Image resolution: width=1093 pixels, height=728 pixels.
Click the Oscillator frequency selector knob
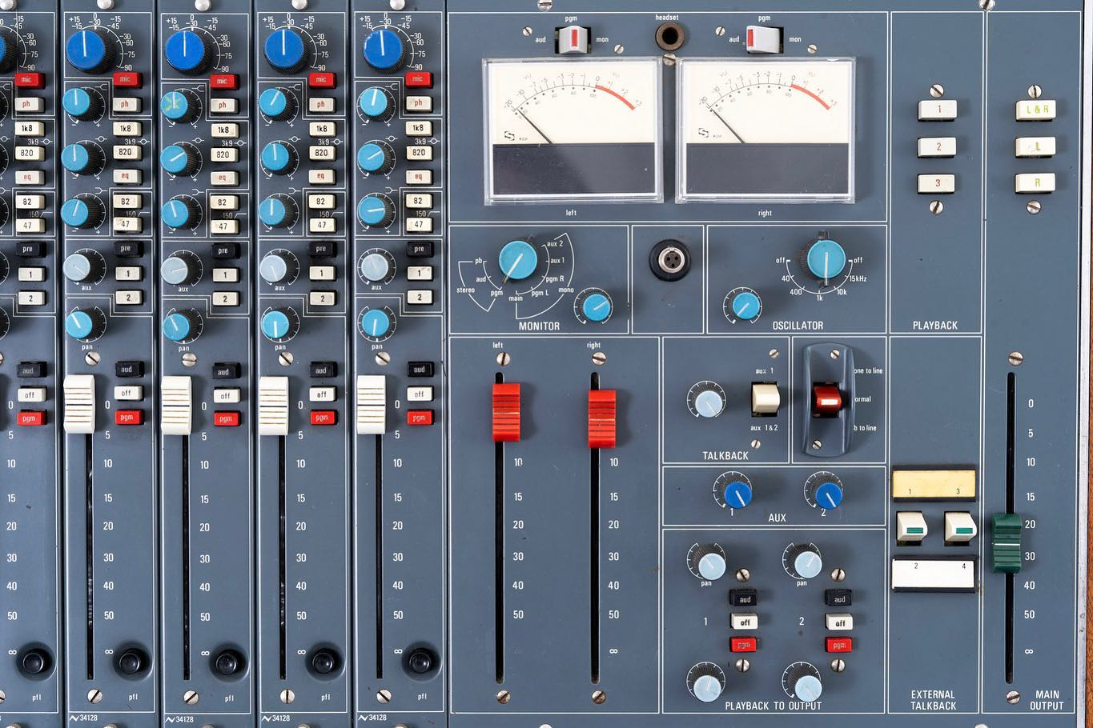click(826, 260)
